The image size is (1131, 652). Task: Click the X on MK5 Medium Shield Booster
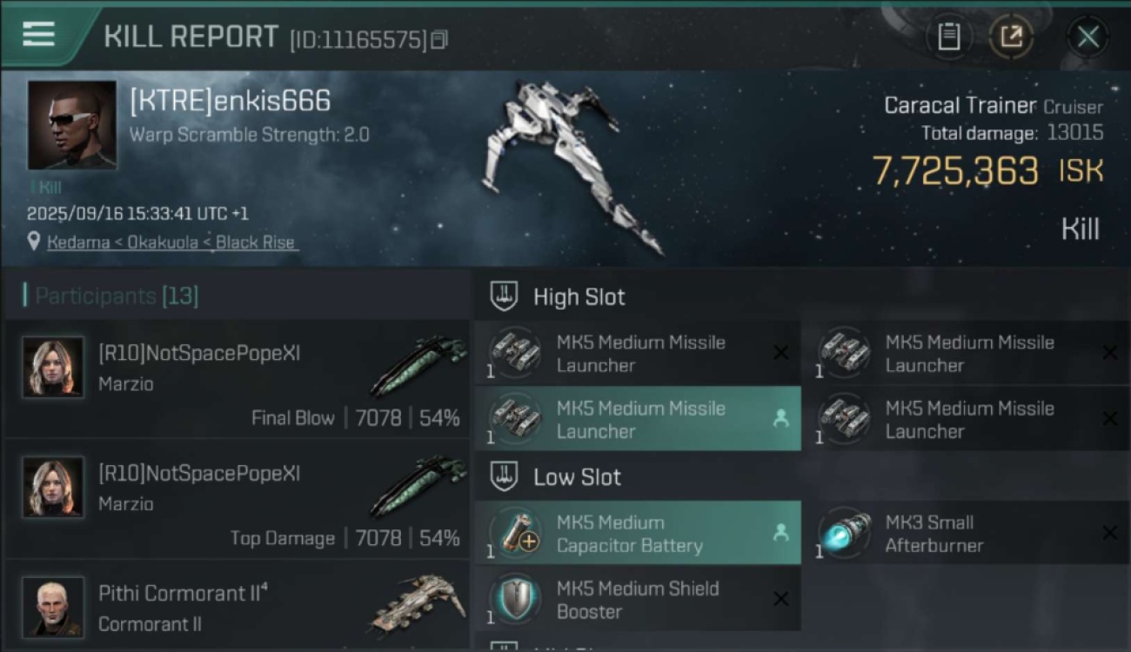(780, 599)
